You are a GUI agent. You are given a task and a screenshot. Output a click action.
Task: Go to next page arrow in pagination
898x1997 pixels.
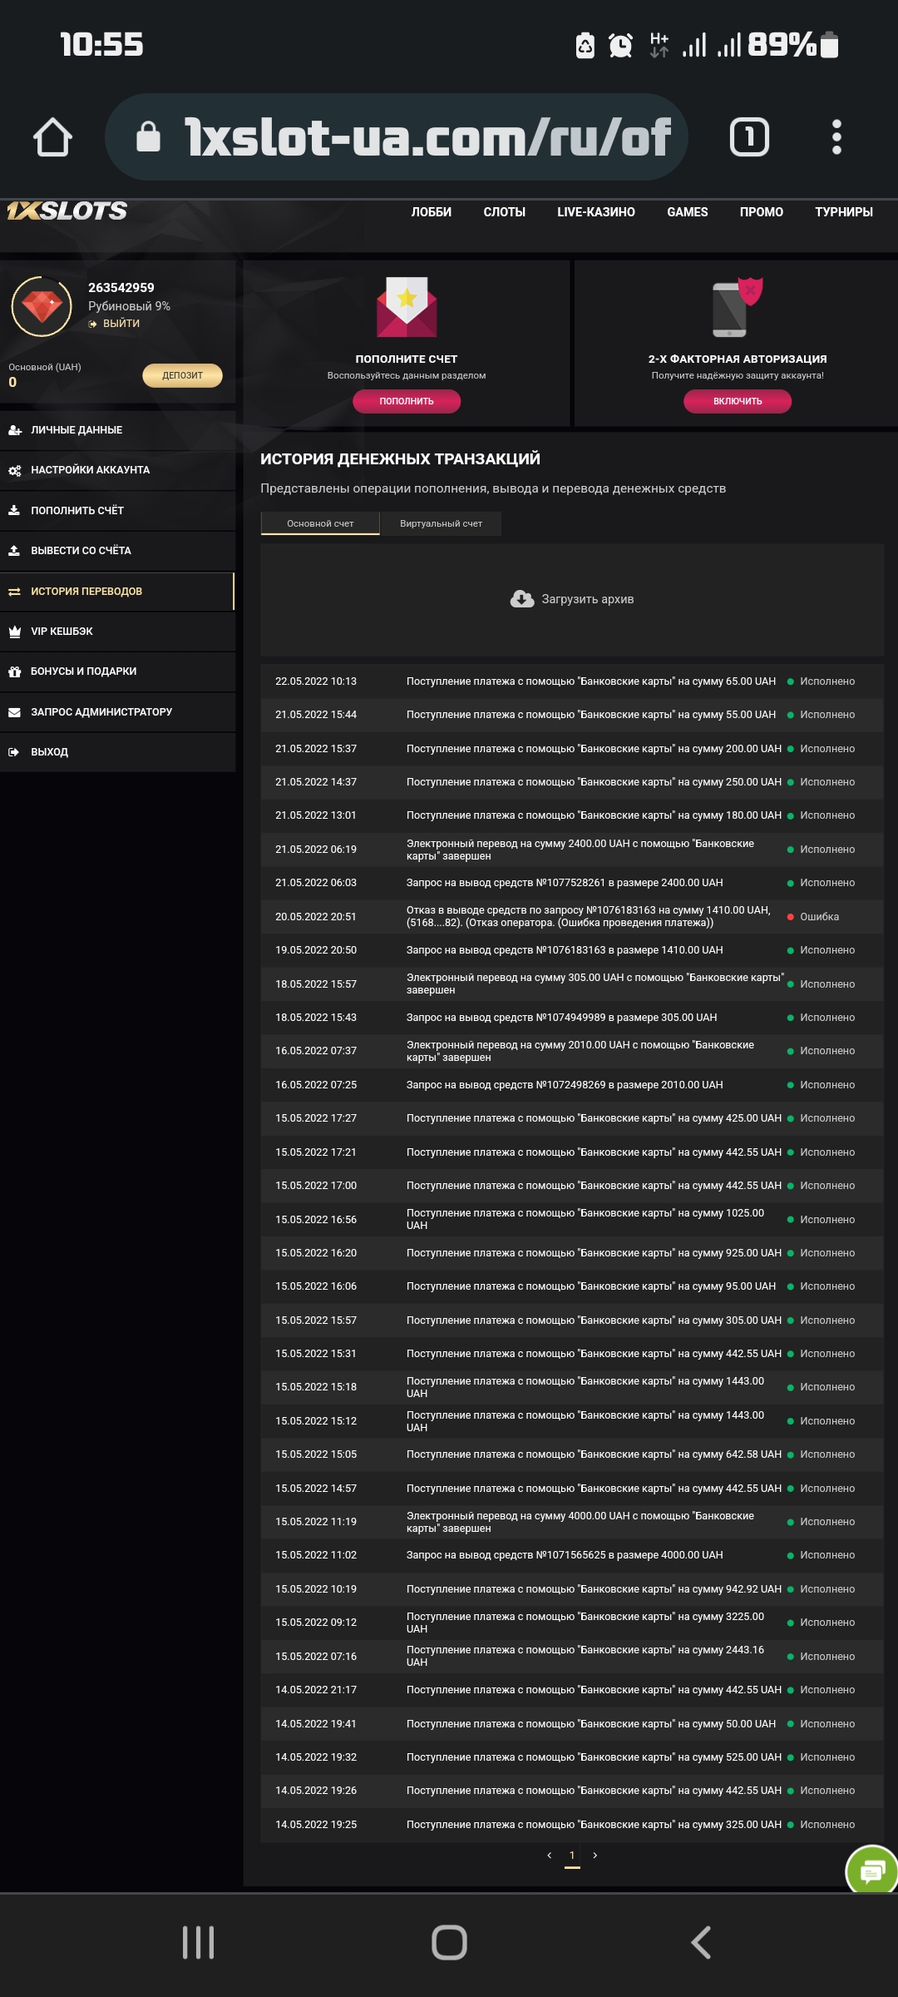pos(595,1856)
